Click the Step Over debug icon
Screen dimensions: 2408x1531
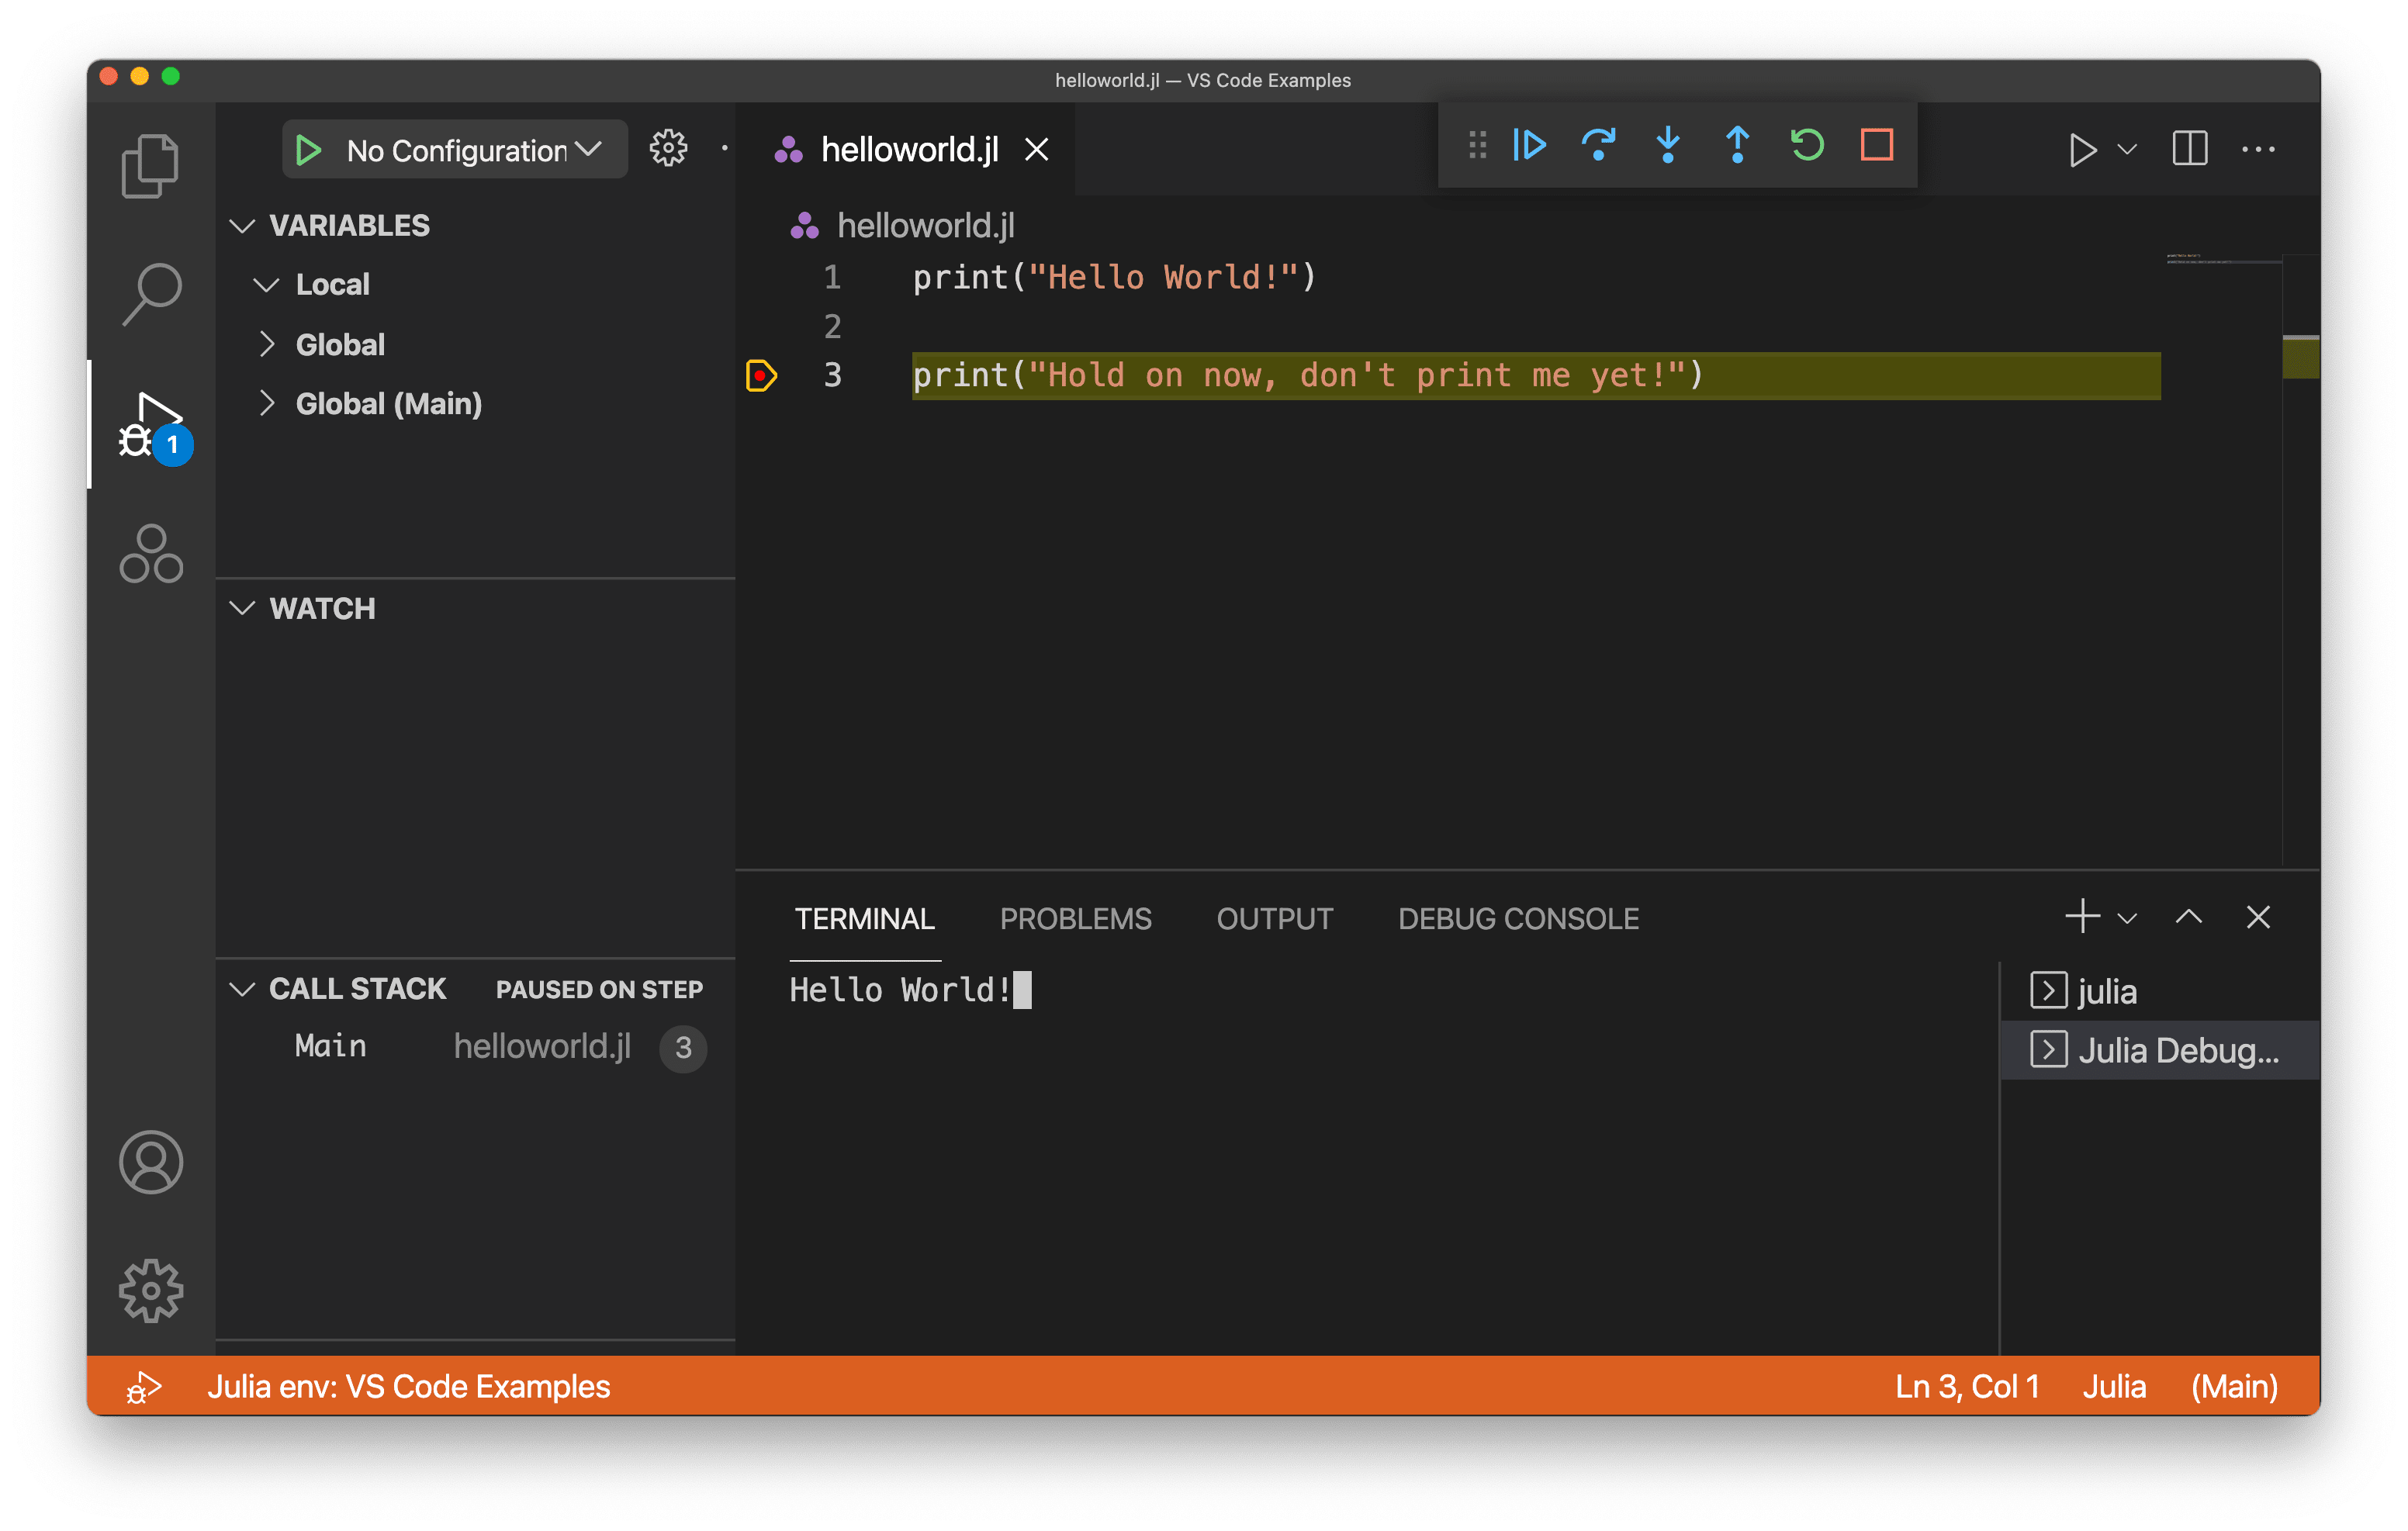[x=1596, y=146]
